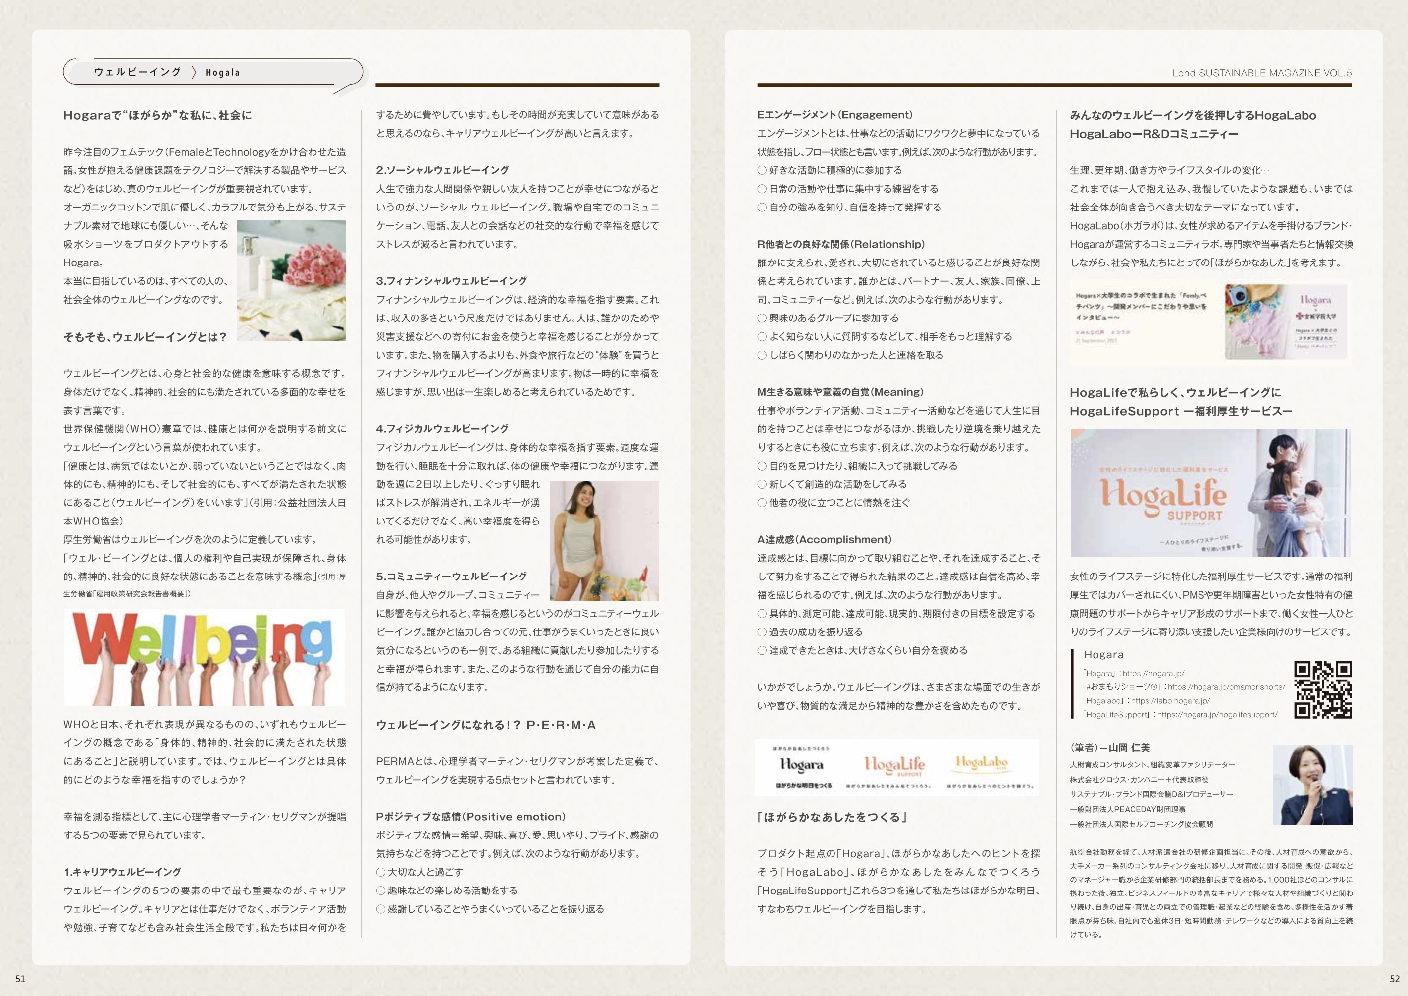Select the heading 5.コミュニティーウェルビーイング

coord(451,577)
